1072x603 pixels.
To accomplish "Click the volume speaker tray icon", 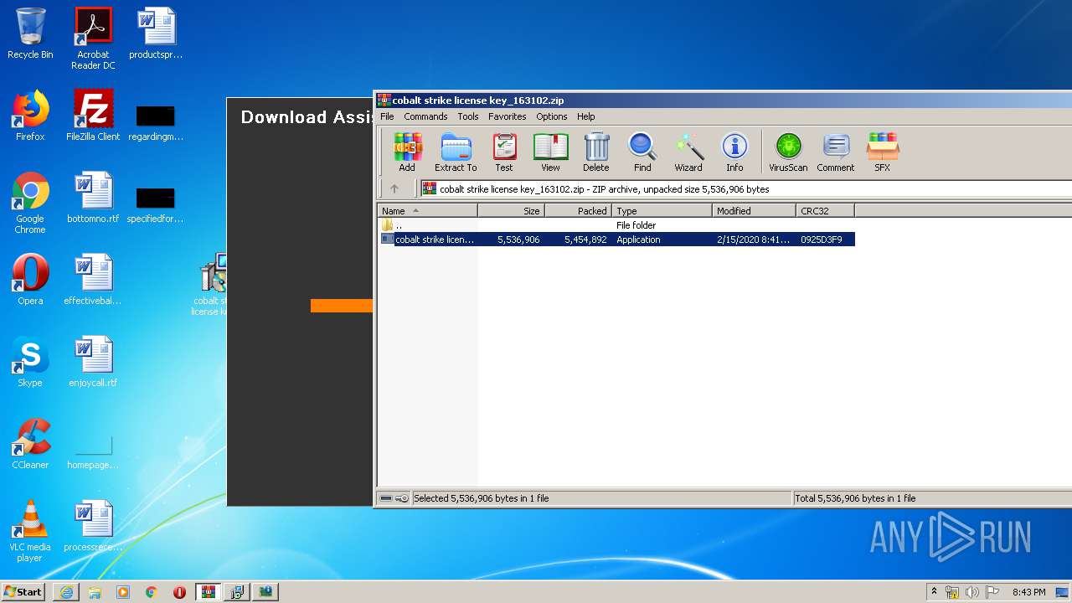I will tap(972, 592).
